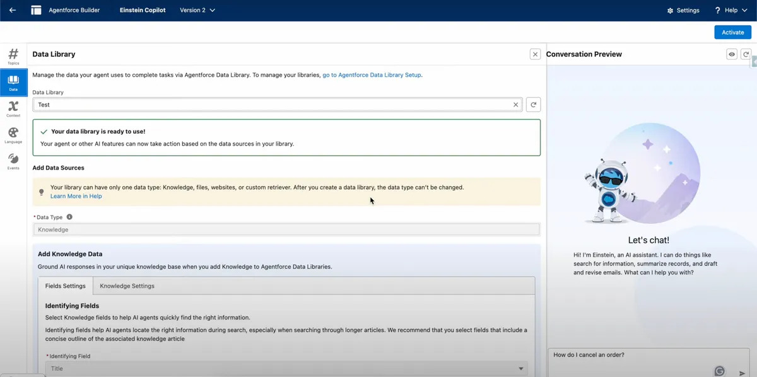757x377 pixels.
Task: Open the Help menu
Action: 731,10
